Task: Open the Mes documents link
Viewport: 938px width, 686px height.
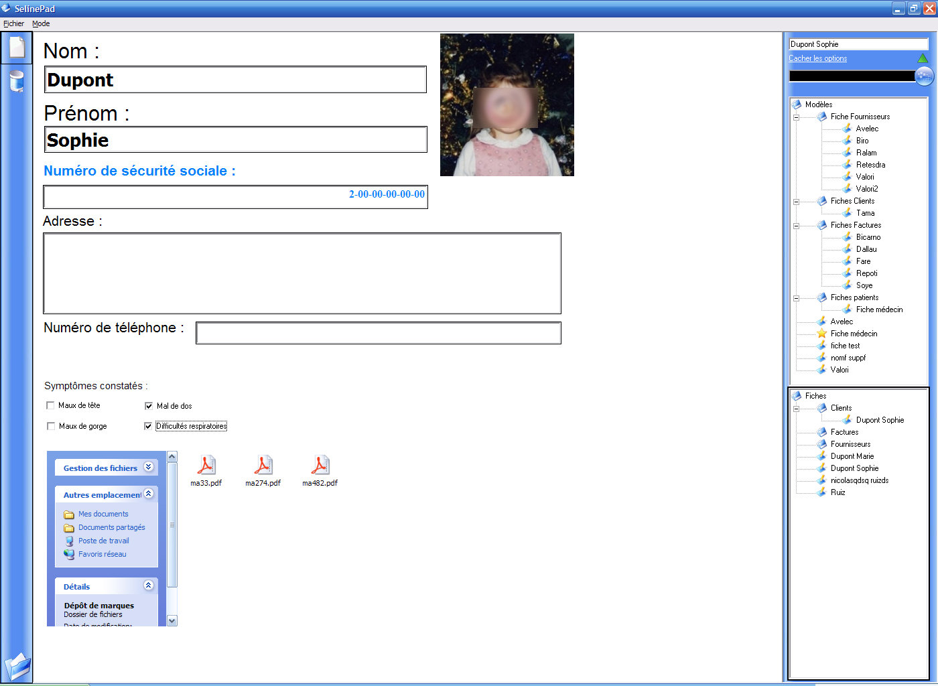Action: (103, 514)
